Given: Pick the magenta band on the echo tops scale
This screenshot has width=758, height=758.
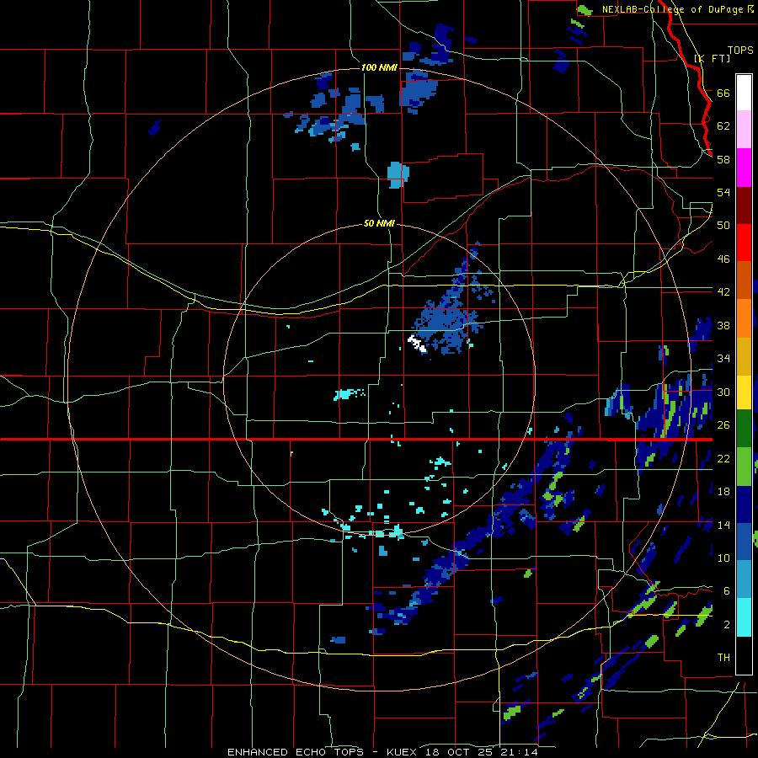Looking at the screenshot, I should tap(744, 168).
